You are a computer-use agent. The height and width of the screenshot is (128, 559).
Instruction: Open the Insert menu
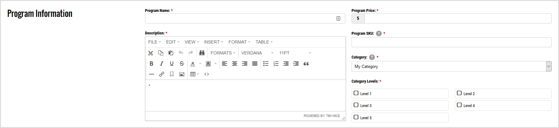tap(213, 42)
